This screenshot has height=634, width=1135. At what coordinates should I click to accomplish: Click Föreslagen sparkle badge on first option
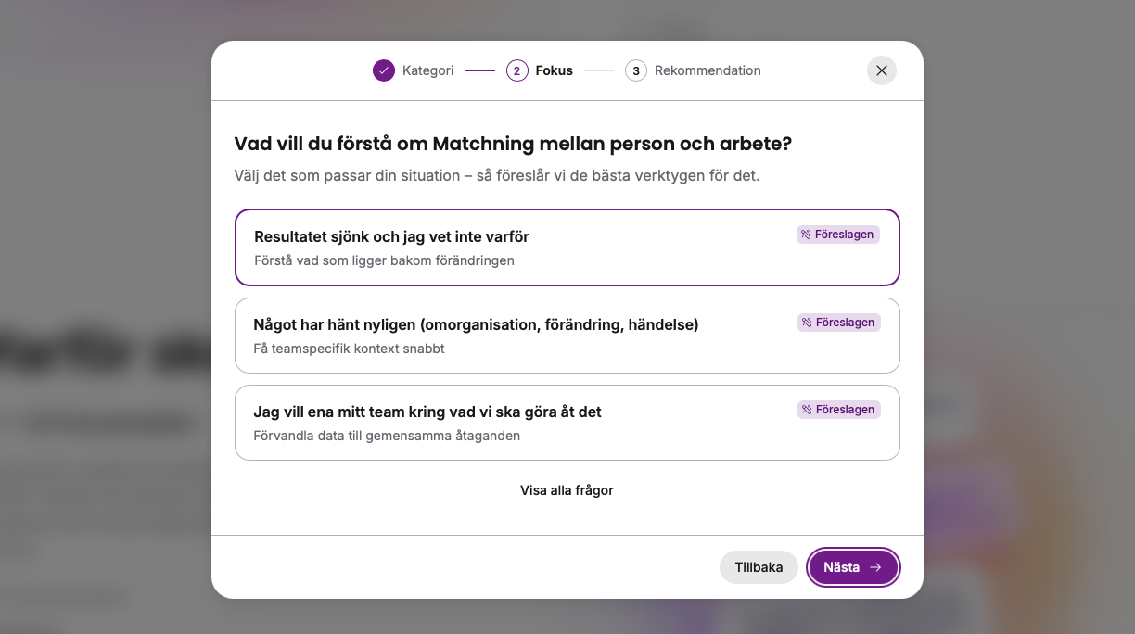pyautogui.click(x=838, y=235)
